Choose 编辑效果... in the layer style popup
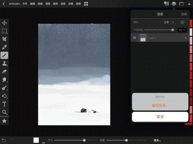Viewport: 193px width, 144px height. 160,106
